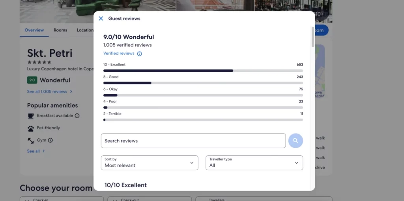
Task: Click the paw Pet-friendly icon
Action: click(31, 128)
